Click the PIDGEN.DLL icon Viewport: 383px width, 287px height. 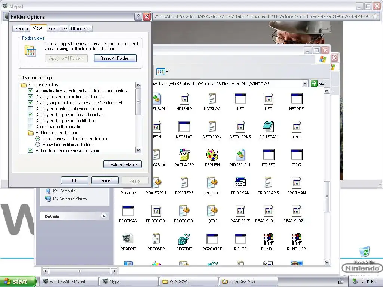(240, 155)
